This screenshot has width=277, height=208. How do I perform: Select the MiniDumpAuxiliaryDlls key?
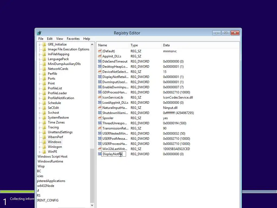64,64
